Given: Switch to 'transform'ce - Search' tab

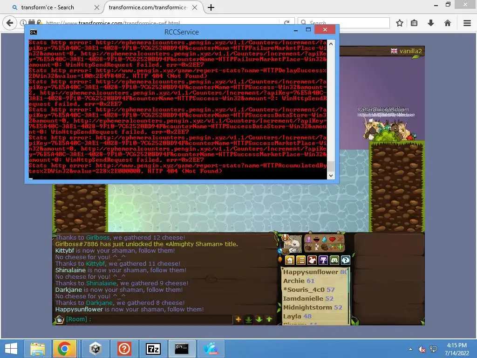Looking at the screenshot, I should 48,7.
